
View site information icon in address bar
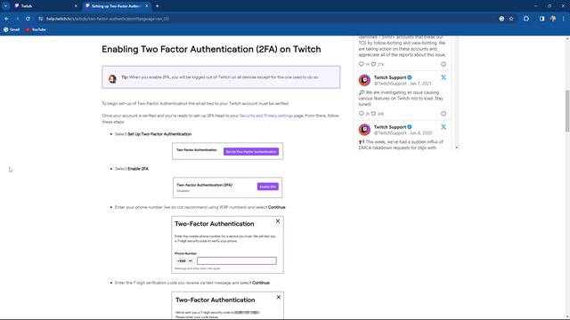40,19
